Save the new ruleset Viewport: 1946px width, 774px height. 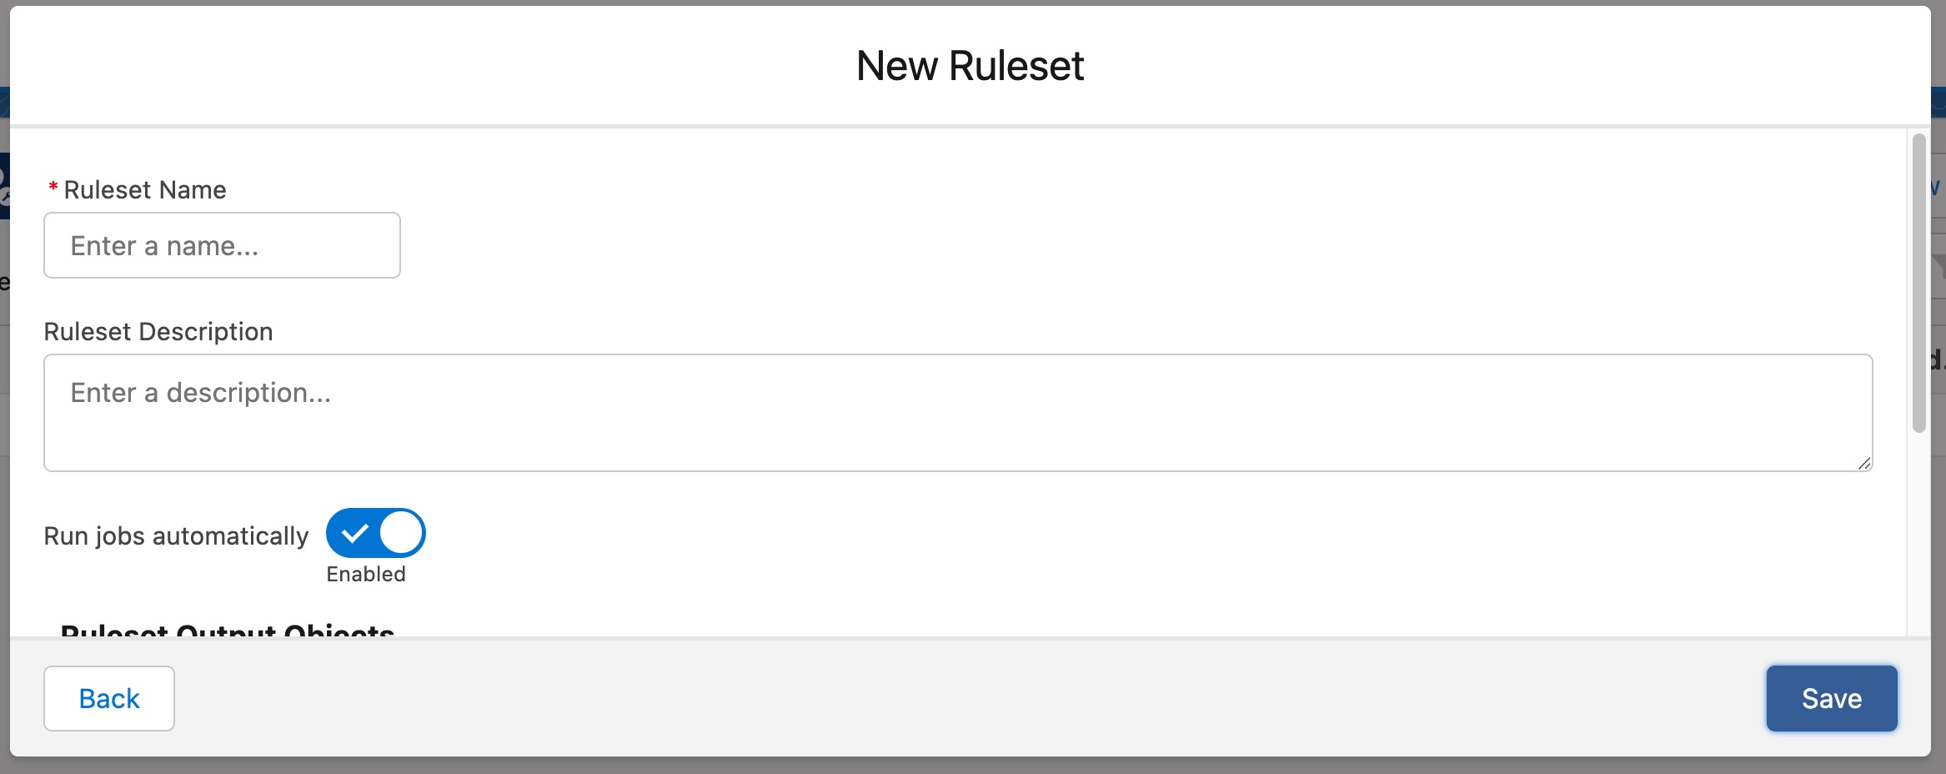1832,698
